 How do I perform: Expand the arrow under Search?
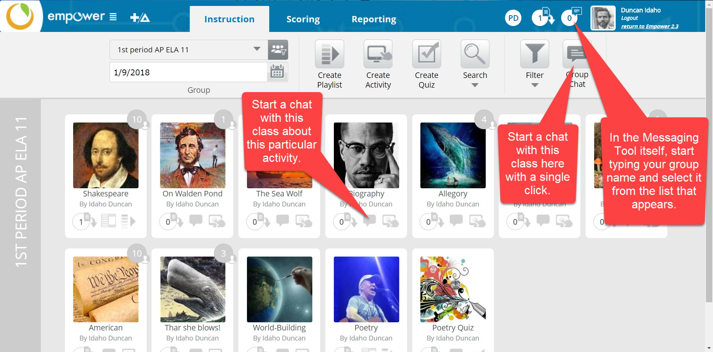pos(475,85)
